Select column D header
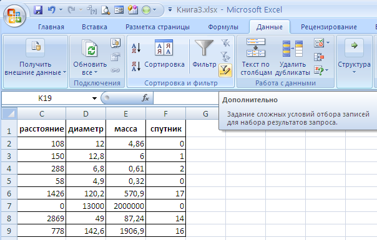The width and height of the screenshot is (377, 240). [x=86, y=113]
